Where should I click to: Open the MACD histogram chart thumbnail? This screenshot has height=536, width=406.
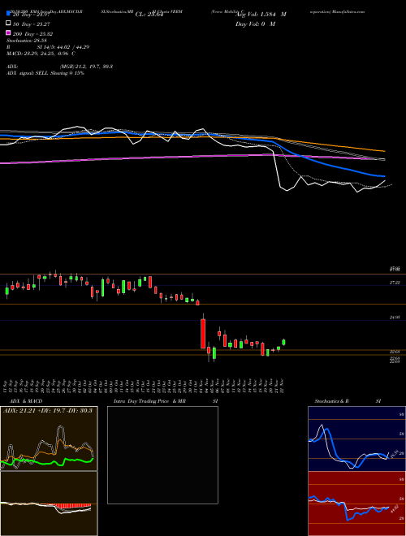49,504
